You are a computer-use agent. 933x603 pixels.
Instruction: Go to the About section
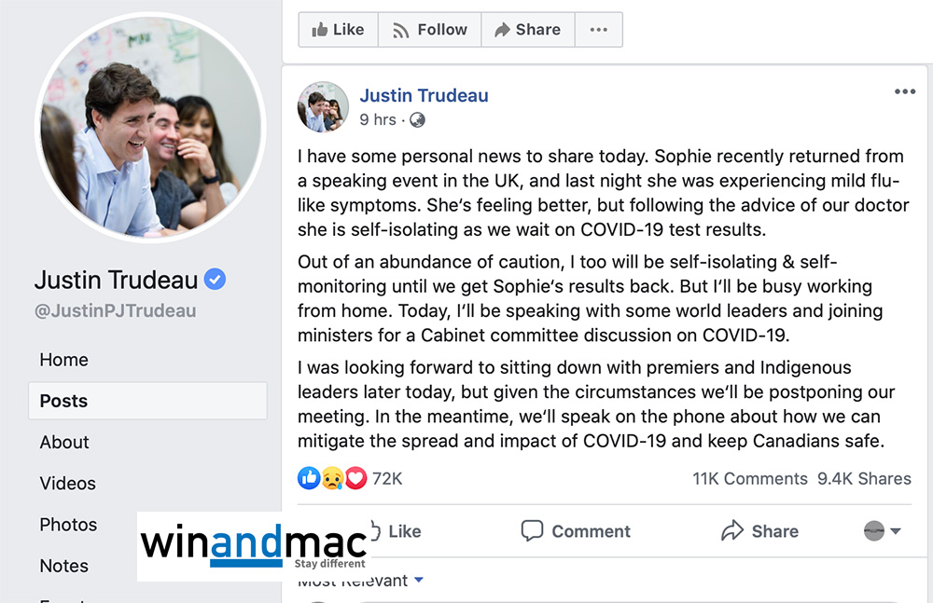65,442
